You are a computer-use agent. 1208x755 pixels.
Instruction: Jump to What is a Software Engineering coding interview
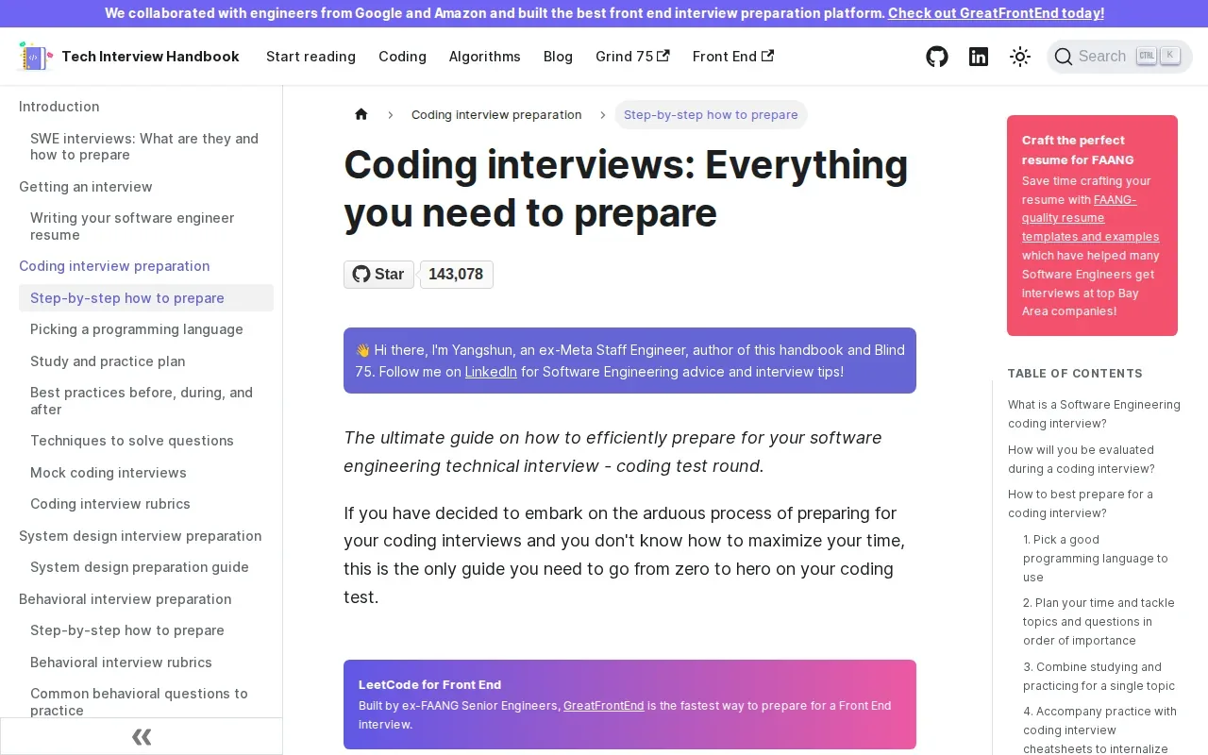(x=1094, y=414)
